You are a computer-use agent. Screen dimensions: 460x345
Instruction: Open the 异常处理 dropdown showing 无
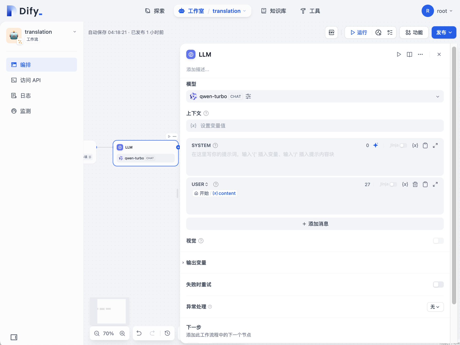click(435, 307)
